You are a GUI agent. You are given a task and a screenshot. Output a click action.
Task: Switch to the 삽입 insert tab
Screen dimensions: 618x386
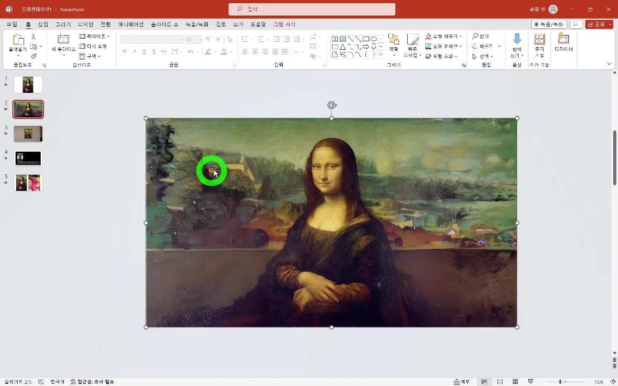pyautogui.click(x=43, y=25)
